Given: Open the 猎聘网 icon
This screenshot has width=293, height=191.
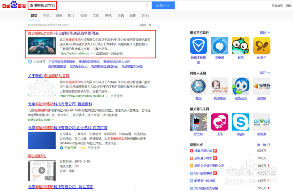Looking at the screenshot, I should [262, 86].
